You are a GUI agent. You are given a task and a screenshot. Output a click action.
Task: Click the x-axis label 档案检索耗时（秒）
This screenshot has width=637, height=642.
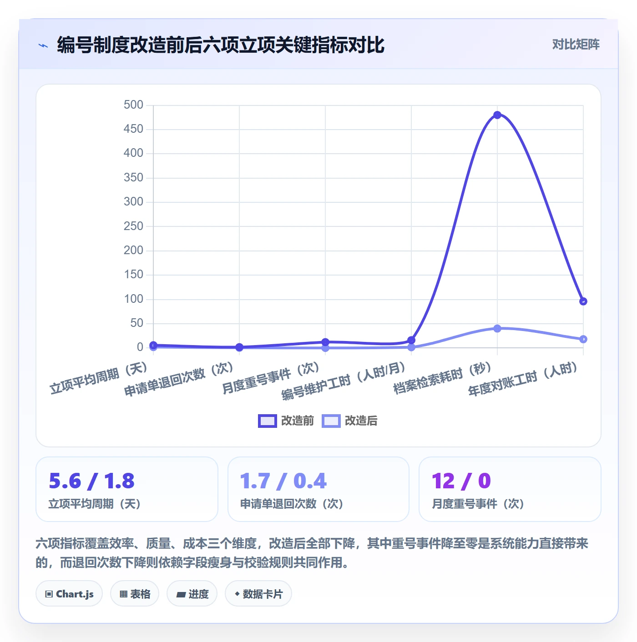(443, 377)
